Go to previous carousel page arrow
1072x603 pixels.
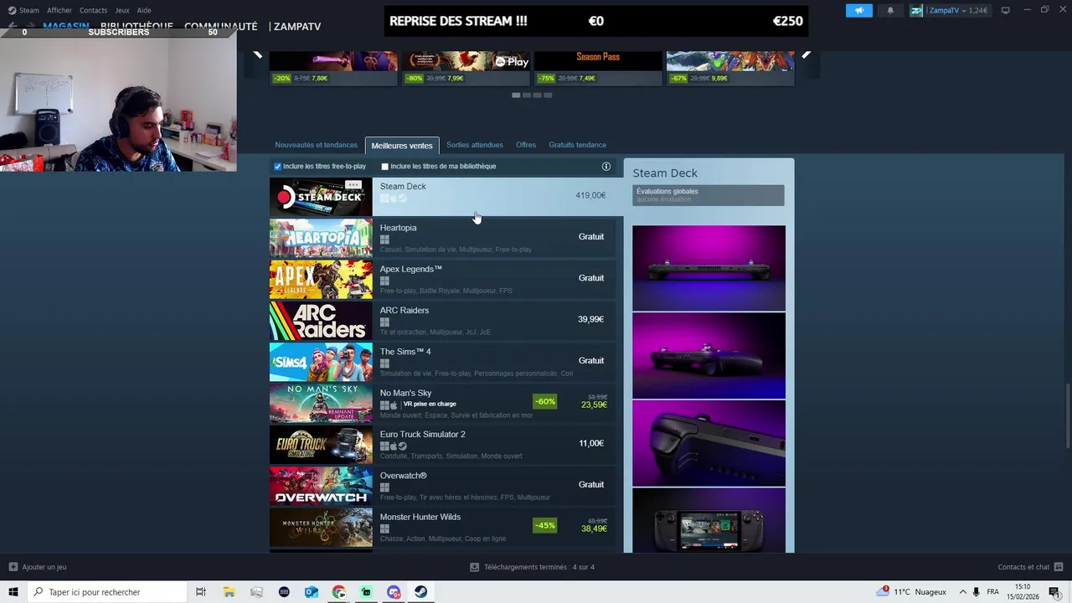tap(258, 54)
